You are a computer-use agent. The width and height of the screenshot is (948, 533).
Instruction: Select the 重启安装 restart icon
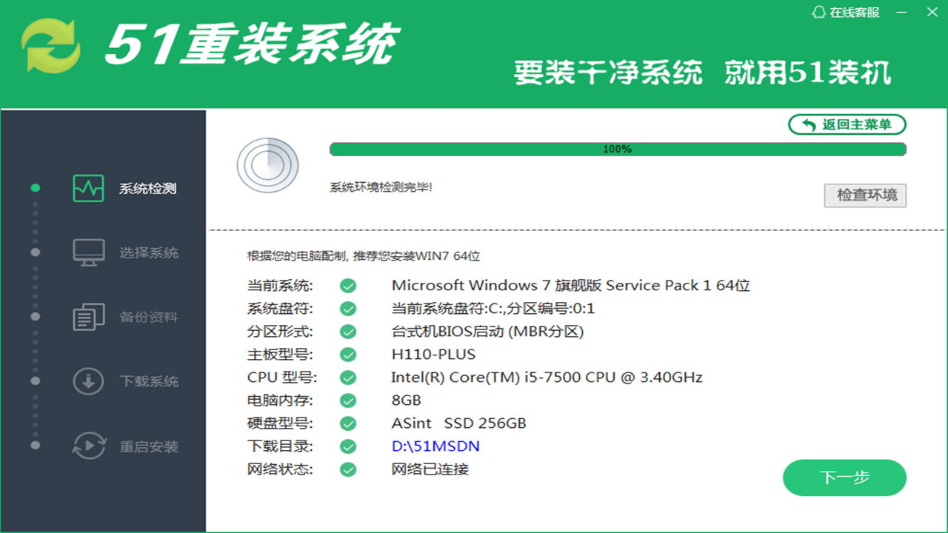88,445
